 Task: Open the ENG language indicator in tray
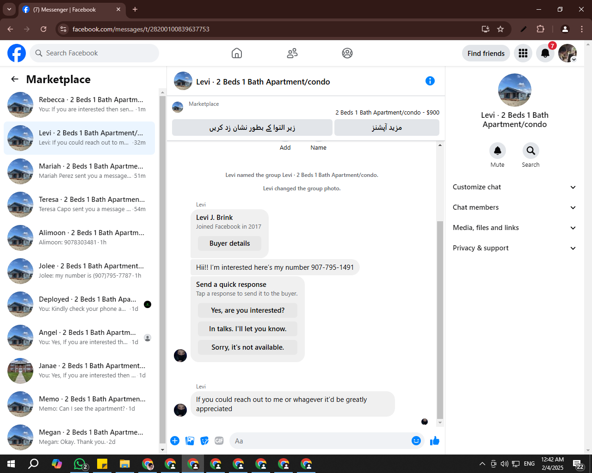click(530, 464)
